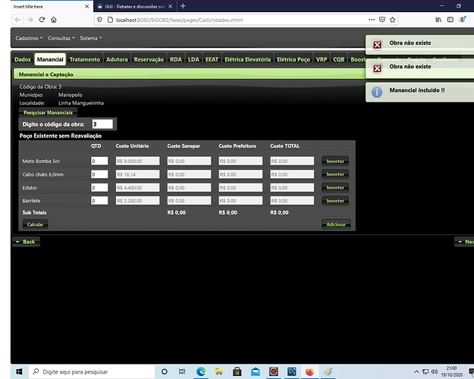Switch to the Elétrica Poço tab

pos(294,60)
